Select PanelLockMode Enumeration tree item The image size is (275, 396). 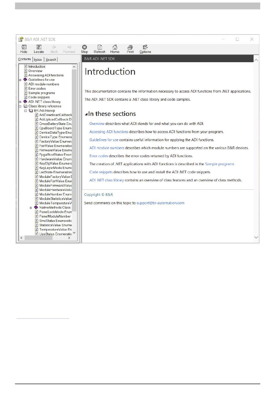[x=55, y=212]
